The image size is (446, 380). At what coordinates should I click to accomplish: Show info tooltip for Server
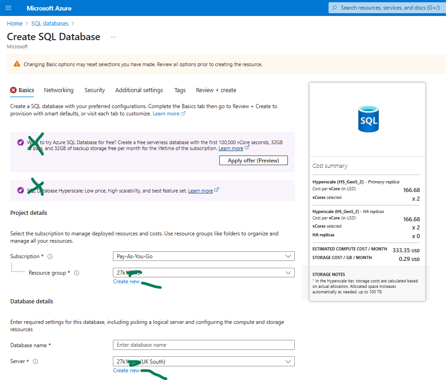point(35,362)
